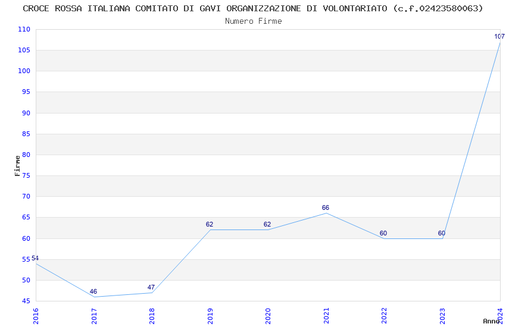Image resolution: width=506 pixels, height=327 pixels.
Task: Click the y-axis value 85
Action: (x=26, y=134)
